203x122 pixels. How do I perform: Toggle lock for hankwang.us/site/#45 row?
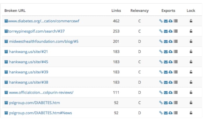coord(191,62)
